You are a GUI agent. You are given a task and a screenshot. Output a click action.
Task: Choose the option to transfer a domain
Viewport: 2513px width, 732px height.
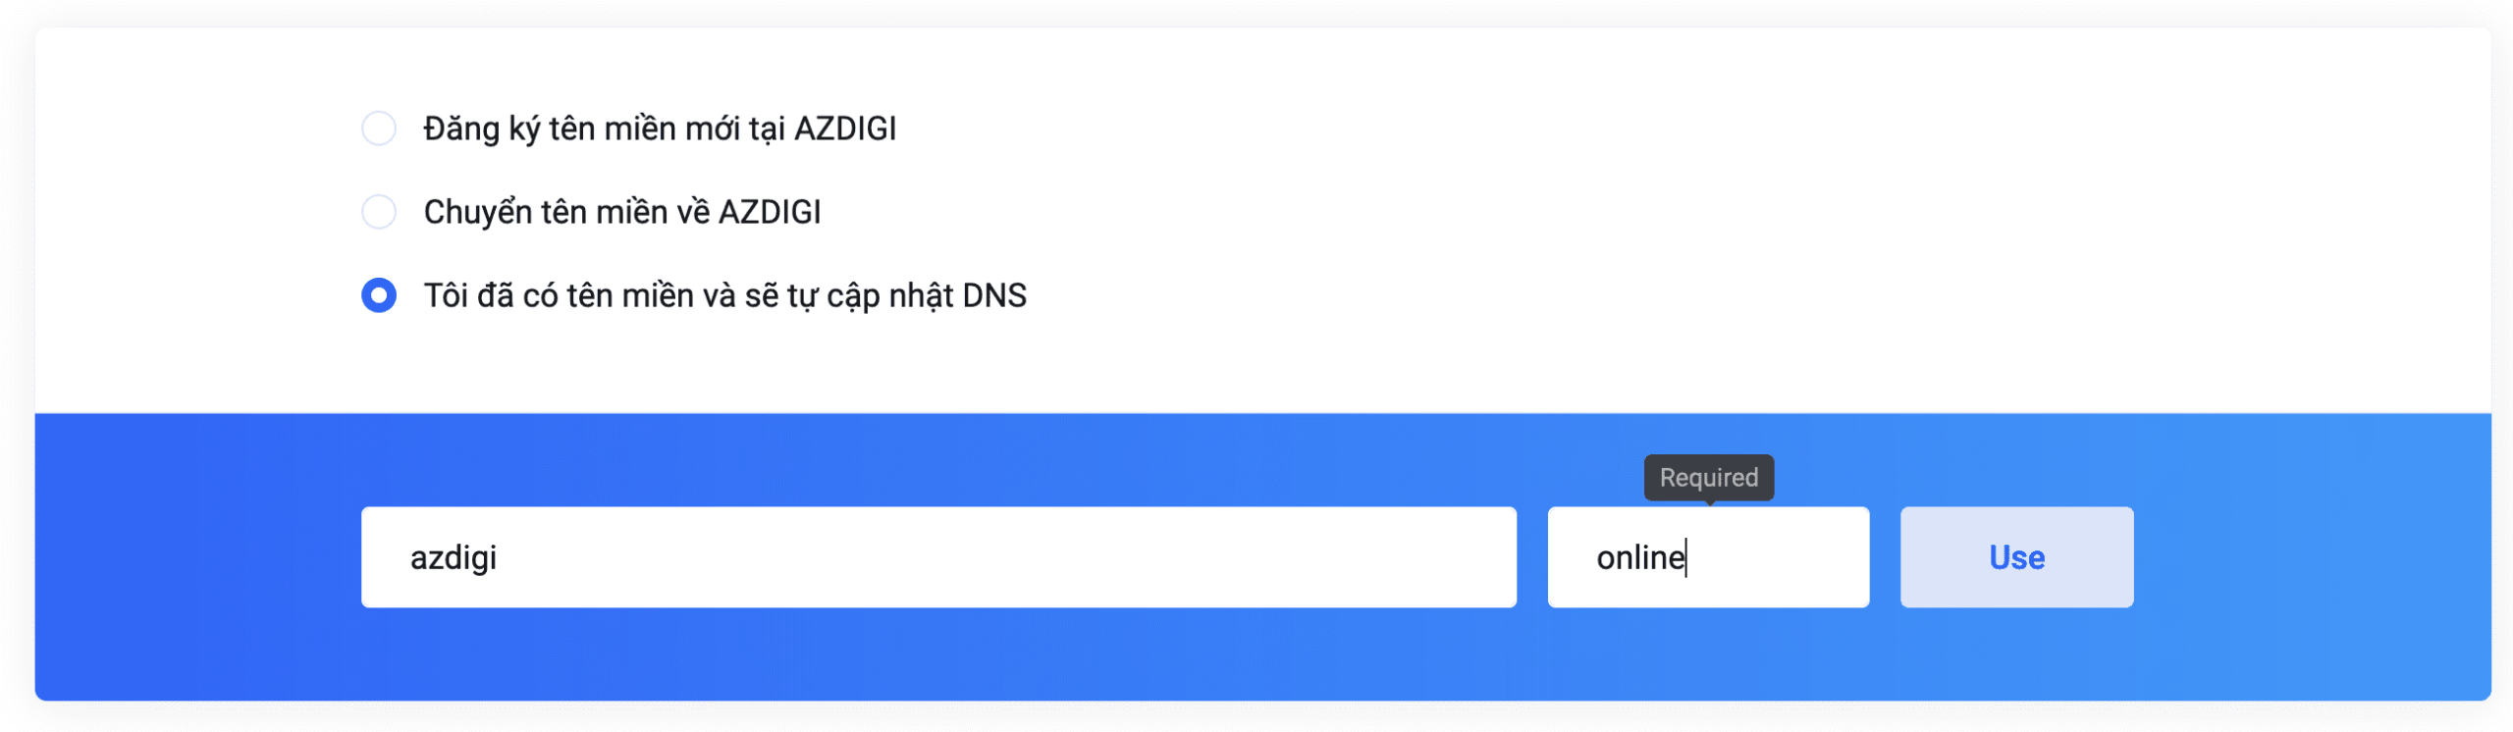coord(379,212)
